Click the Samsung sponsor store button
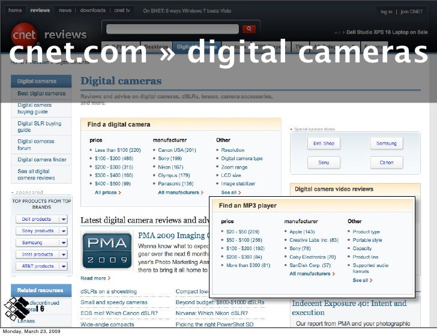This screenshot has height=336, width=437. click(x=387, y=143)
